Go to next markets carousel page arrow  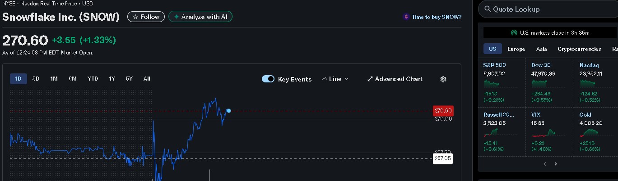(x=556, y=164)
